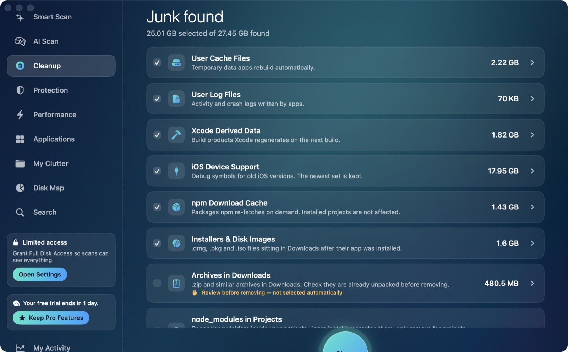The width and height of the screenshot is (568, 352).
Task: Expand npm Download Cache details chevron
Action: coord(532,207)
